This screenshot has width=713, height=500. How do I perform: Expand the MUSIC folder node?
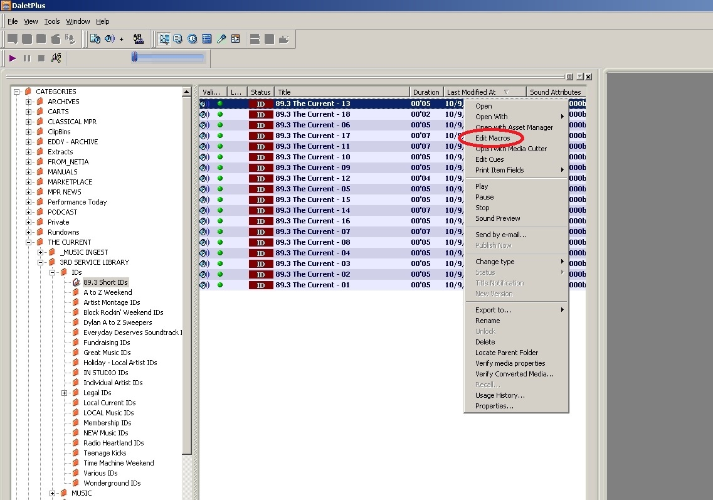pos(52,493)
